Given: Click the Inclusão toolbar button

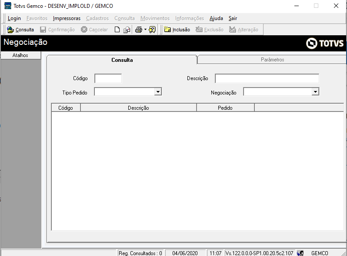Looking at the screenshot, I should pos(177,30).
